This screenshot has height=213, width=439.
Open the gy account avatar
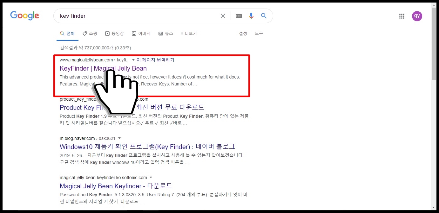[417, 16]
